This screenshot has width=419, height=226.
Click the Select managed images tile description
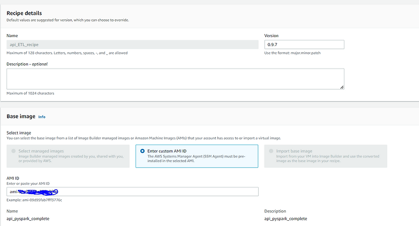tap(71, 159)
